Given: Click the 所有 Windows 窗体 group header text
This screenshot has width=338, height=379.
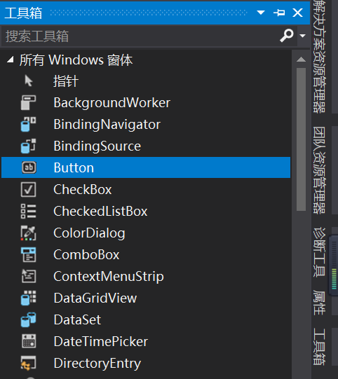Looking at the screenshot, I should coord(76,60).
